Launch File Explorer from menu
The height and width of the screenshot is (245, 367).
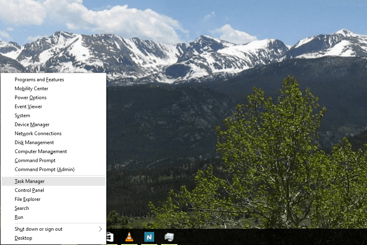[x=53, y=199]
